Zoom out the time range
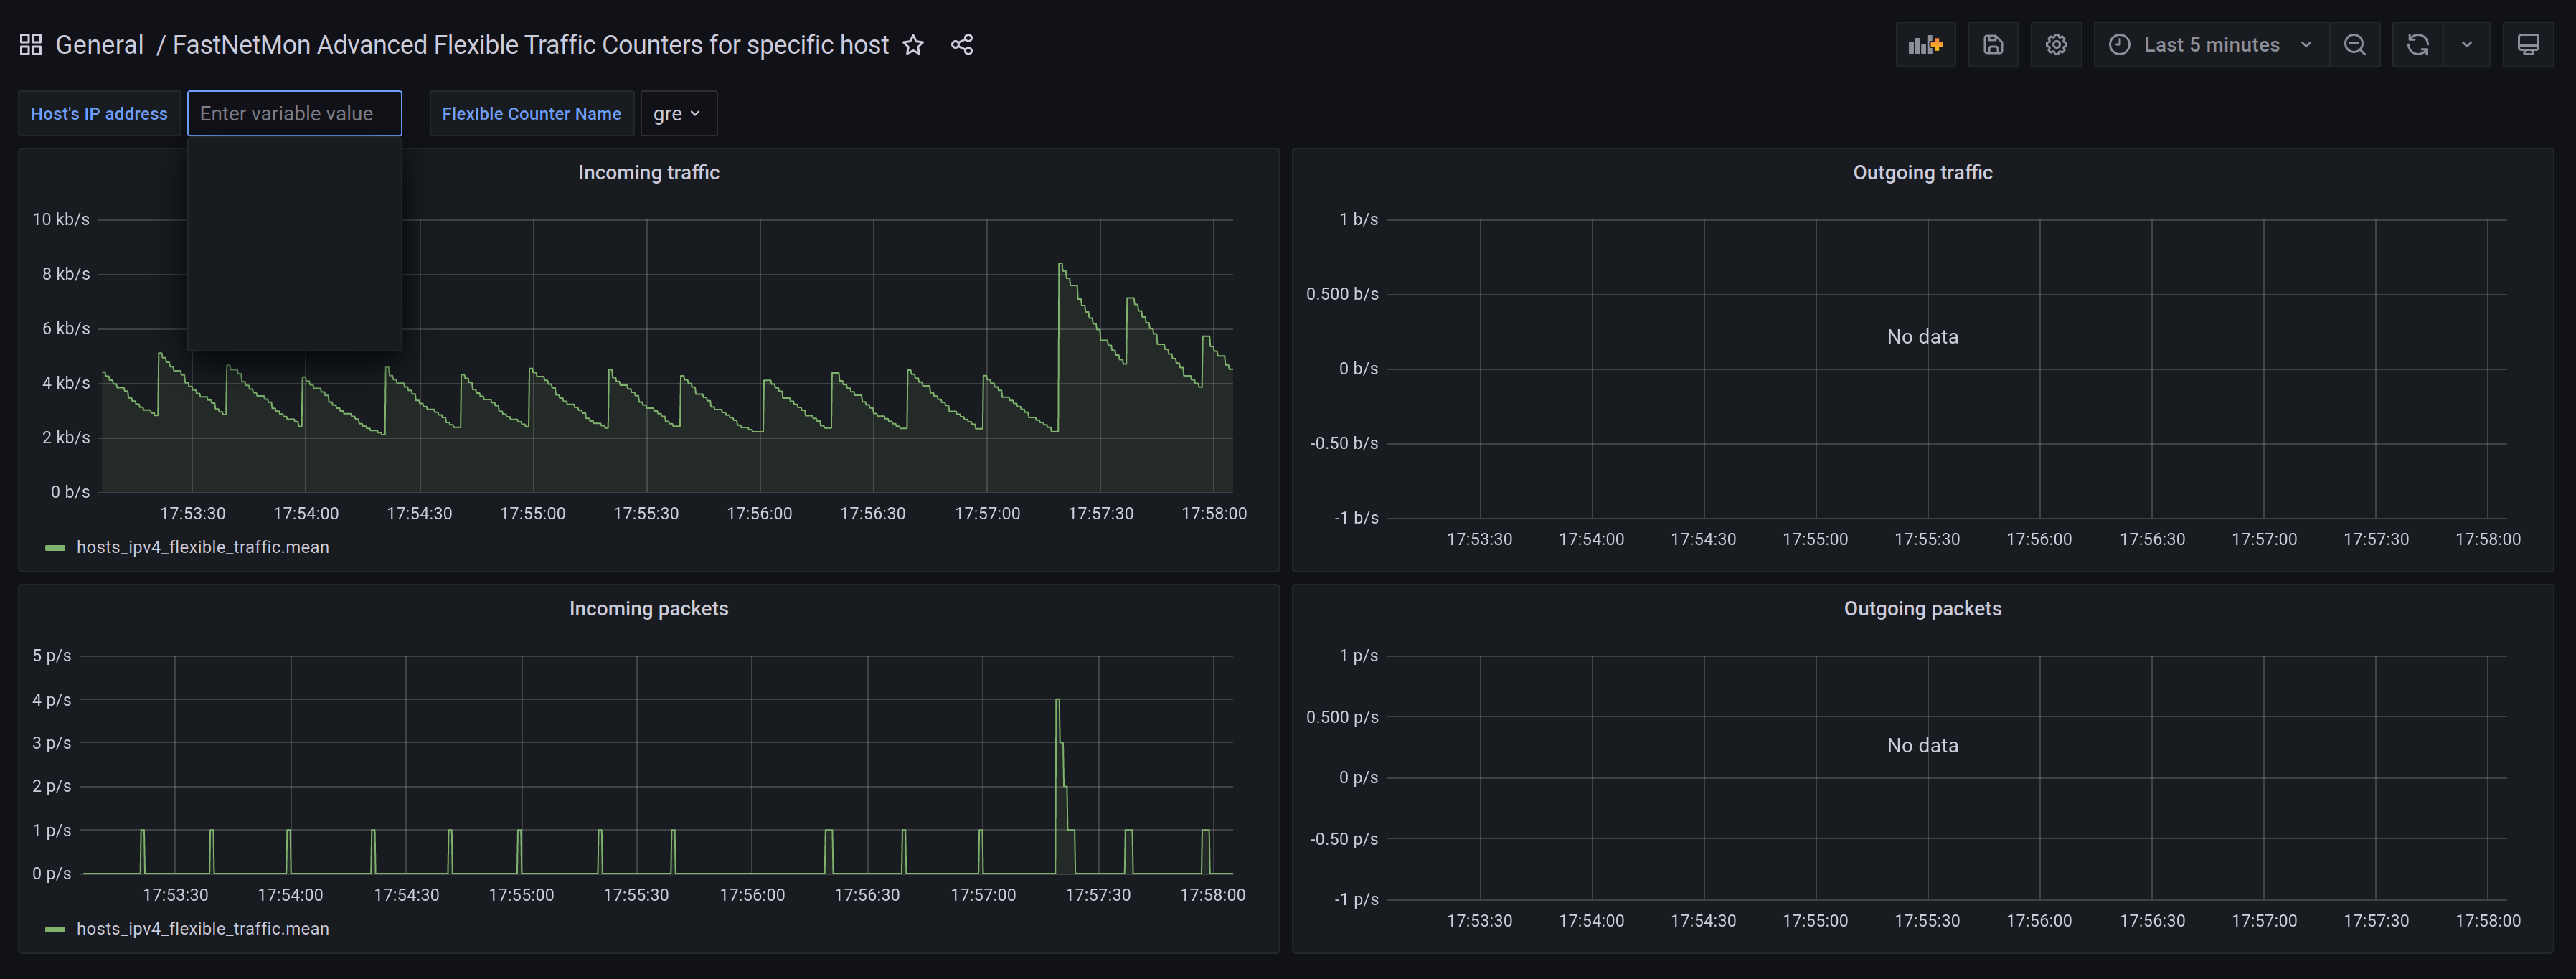Screen dimensions: 2576x979 pos(2355,45)
